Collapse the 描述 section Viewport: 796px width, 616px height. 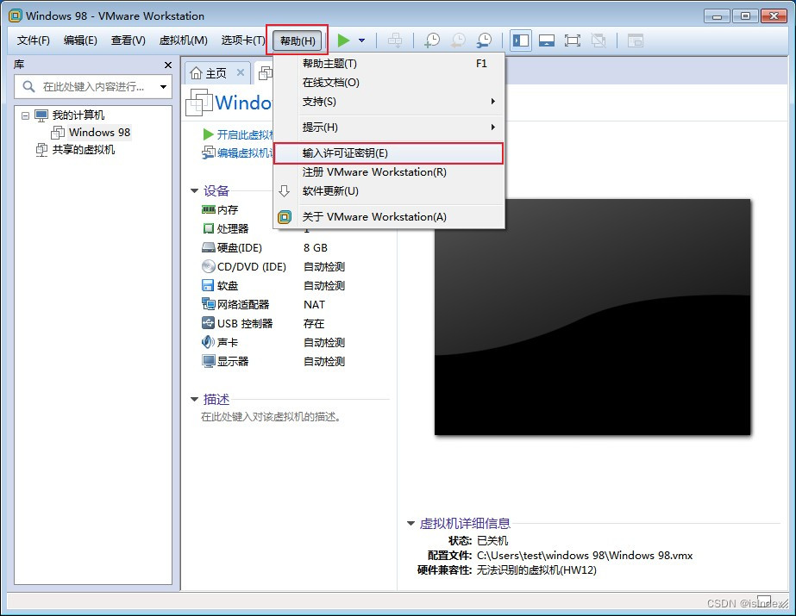point(194,400)
